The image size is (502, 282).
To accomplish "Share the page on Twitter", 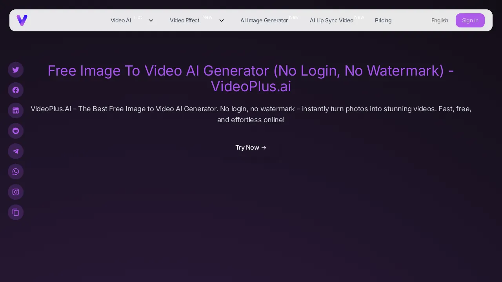I will [x=16, y=70].
